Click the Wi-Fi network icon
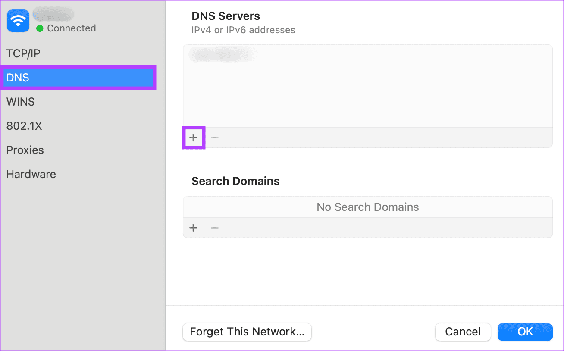The height and width of the screenshot is (351, 564). (18, 21)
